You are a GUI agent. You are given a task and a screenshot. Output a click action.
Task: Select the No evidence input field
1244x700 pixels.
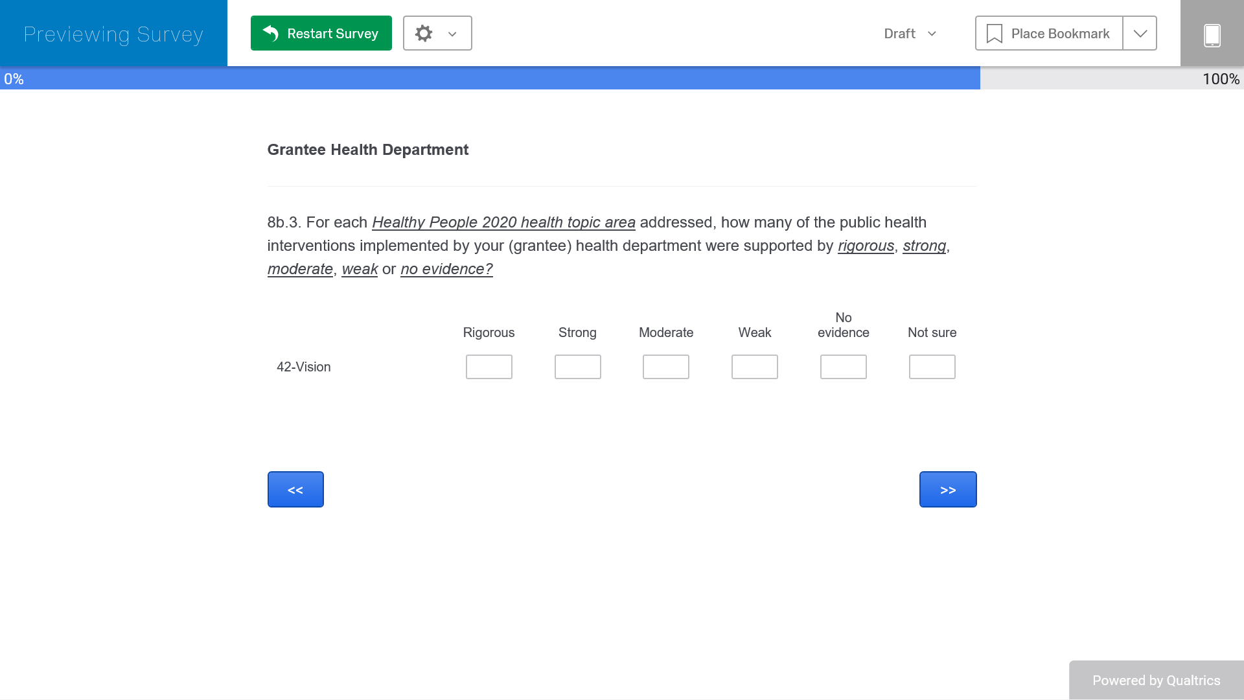click(843, 367)
